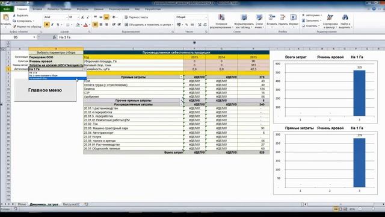Increase decimal places
Screen dimensions: 385x217
click(199, 25)
